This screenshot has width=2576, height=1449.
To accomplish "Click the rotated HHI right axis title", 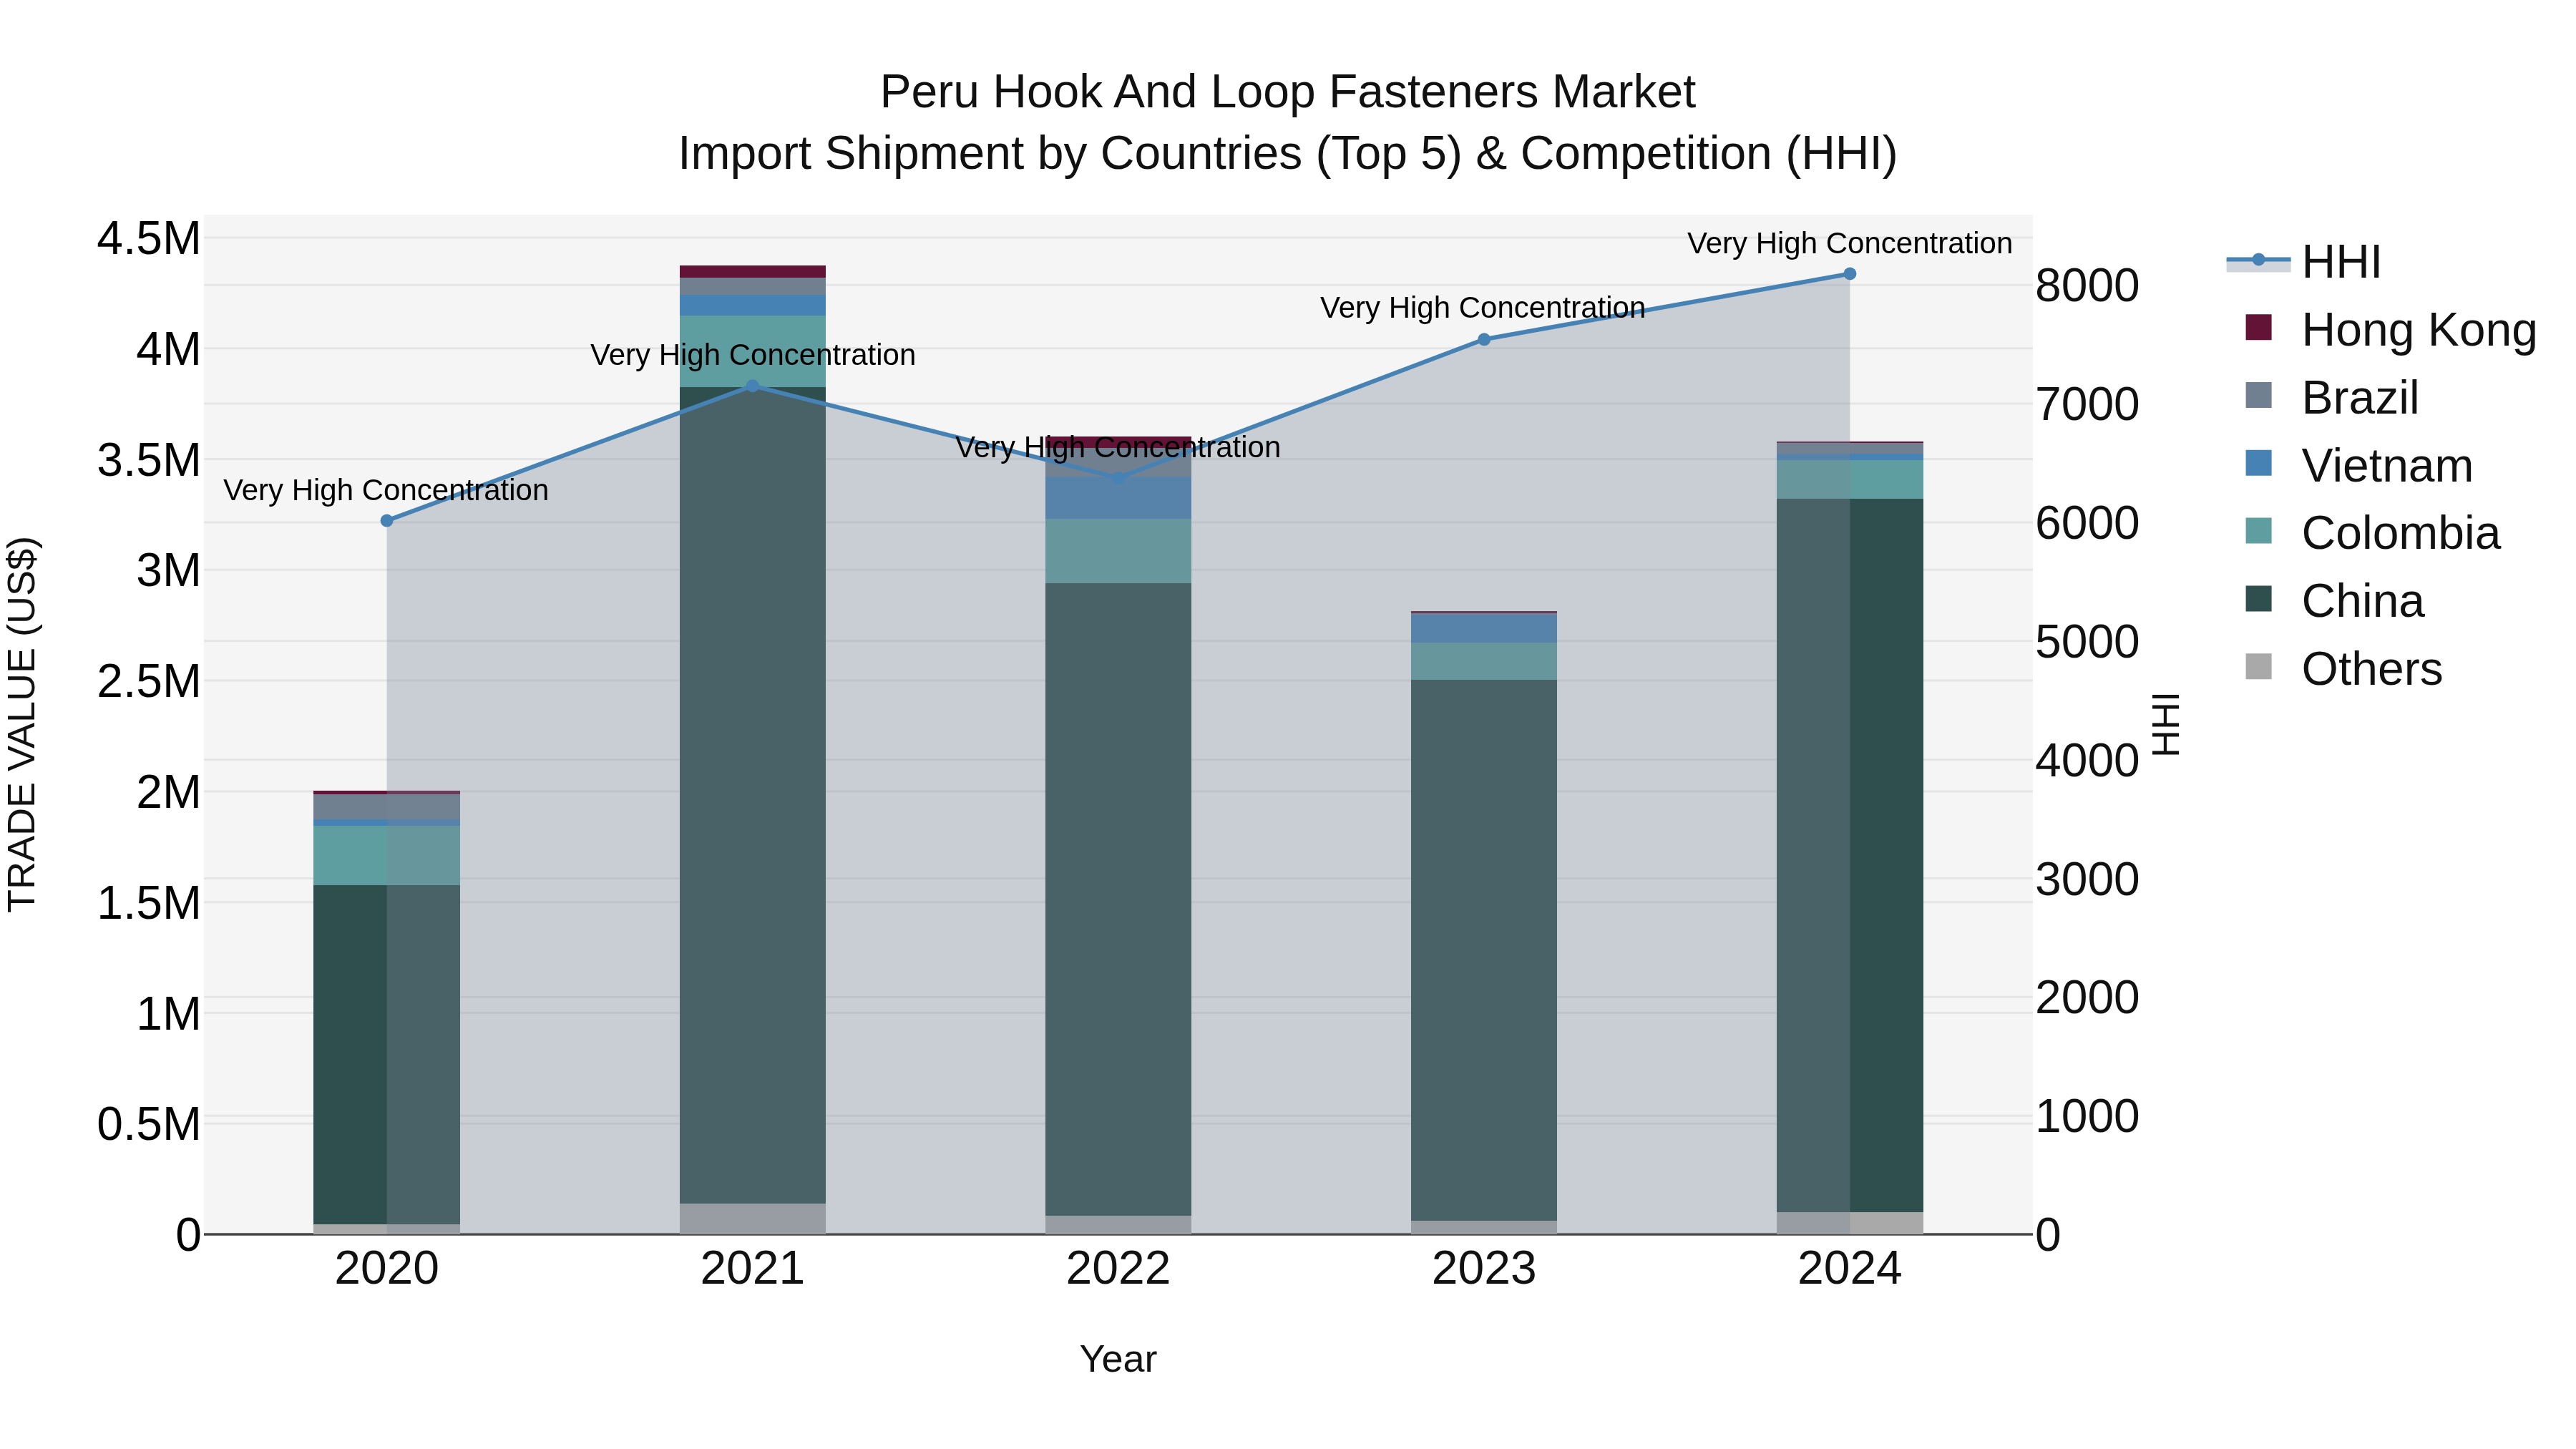I will click(2166, 724).
